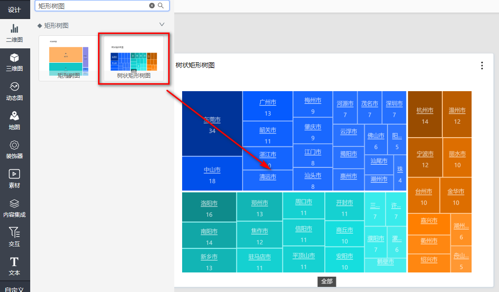Click the 杭州市 link in treemap
The width and height of the screenshot is (499, 292).
(x=425, y=111)
